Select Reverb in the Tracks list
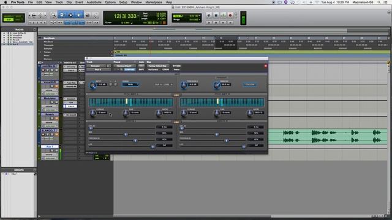The image size is (392, 220). click(17, 39)
